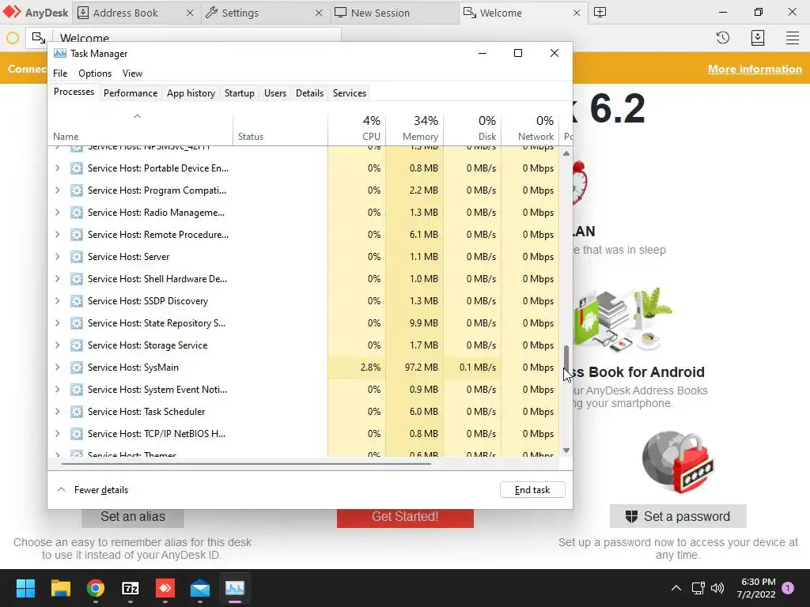This screenshot has width=810, height=607.
Task: Expand Service Host: Radio Manageme... row
Action: click(57, 212)
